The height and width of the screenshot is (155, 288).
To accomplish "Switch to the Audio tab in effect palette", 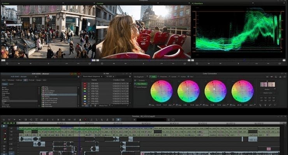I will coord(11,84).
